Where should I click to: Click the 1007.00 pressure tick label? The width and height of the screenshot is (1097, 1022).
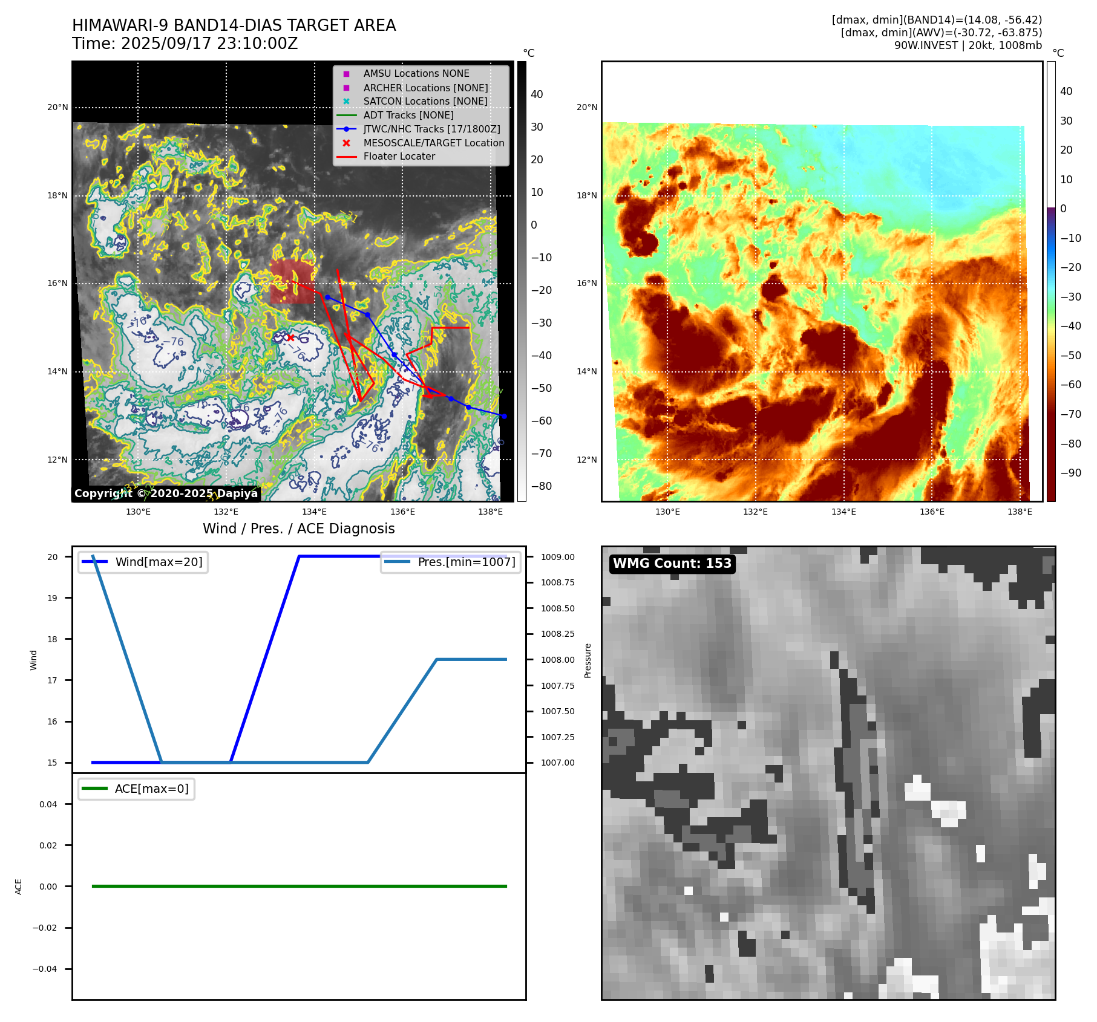pyautogui.click(x=558, y=763)
